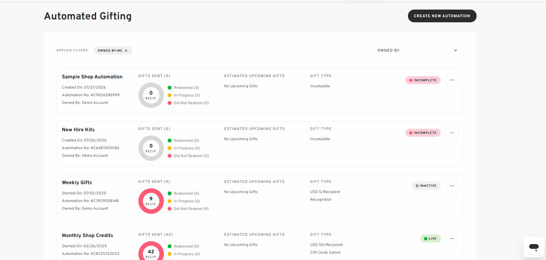Click Did Not Redeem (0) under Sample Shop Automation
The width and height of the screenshot is (546, 260).
188,103
